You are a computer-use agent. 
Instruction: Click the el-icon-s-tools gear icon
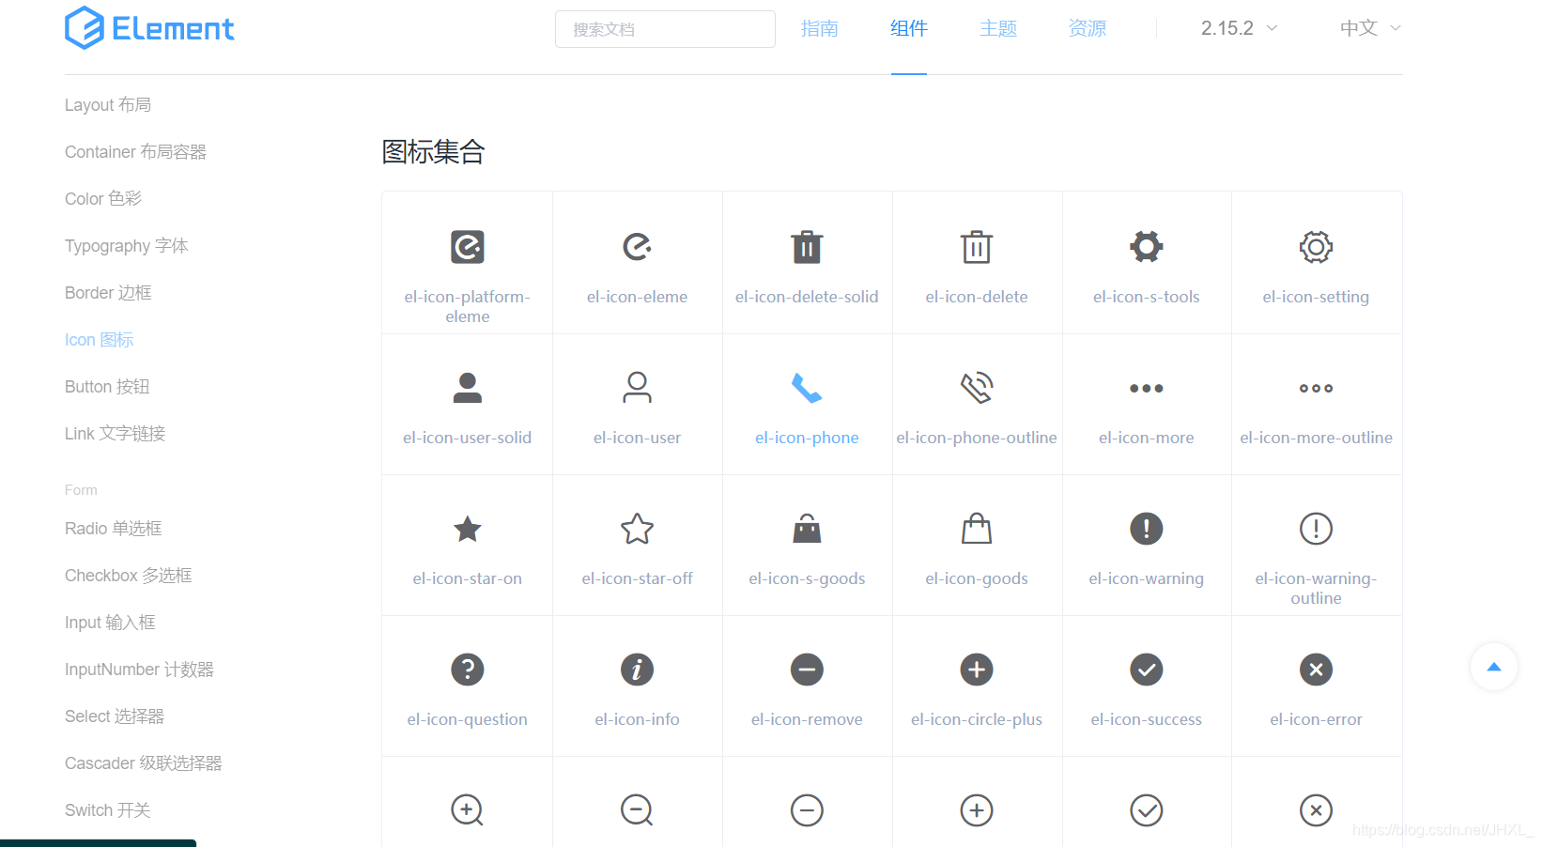tap(1147, 247)
